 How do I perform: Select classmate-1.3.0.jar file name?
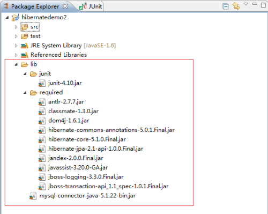73,111
